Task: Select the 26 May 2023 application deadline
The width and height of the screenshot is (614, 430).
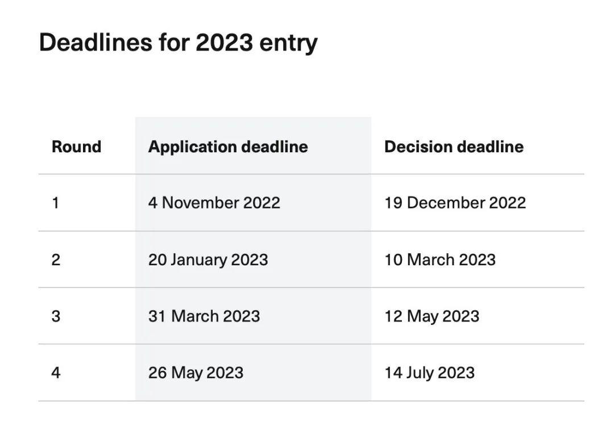Action: coord(196,373)
